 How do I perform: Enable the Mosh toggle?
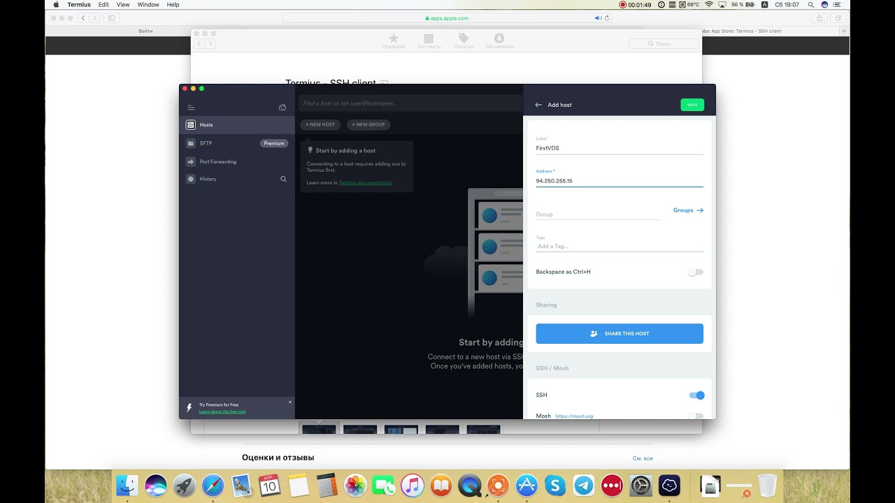[695, 416]
